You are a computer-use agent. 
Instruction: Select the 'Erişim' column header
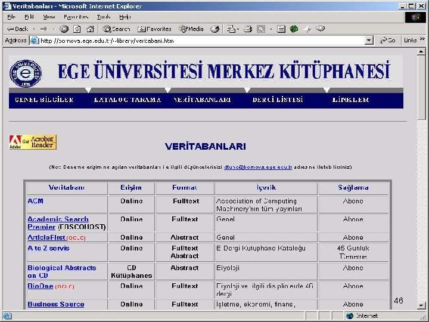click(131, 188)
